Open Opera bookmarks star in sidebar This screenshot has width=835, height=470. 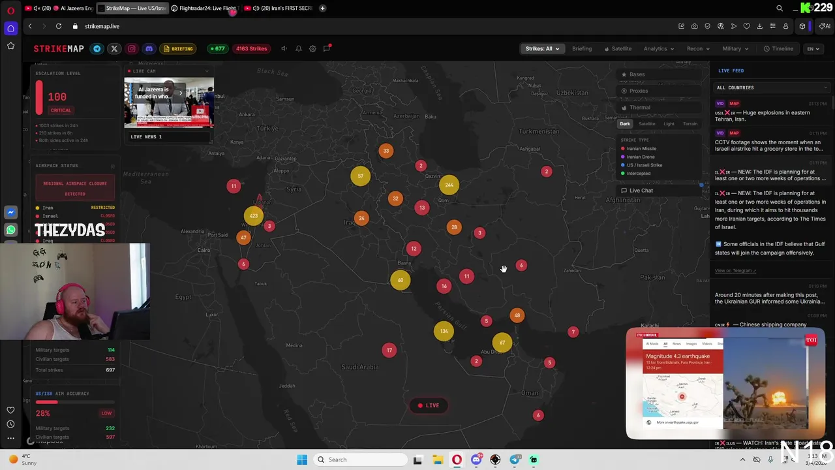click(x=10, y=46)
